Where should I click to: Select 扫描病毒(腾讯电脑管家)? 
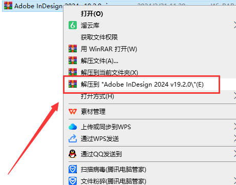[x=114, y=170]
